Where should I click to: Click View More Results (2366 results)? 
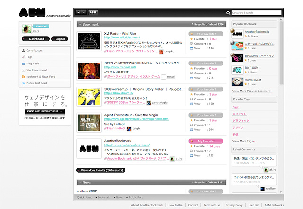tap(101, 170)
